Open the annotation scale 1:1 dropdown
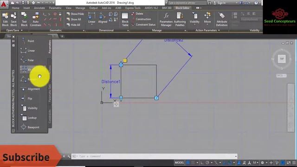Image resolution: width=297 pixels, height=167 pixels. tap(256, 163)
